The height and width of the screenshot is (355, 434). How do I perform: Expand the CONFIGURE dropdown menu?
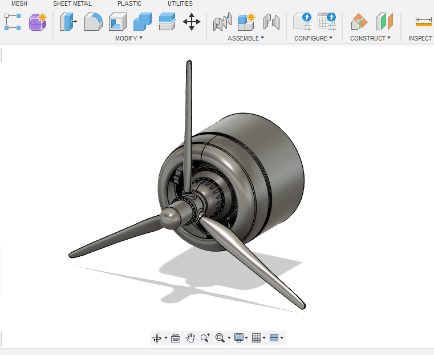coord(313,38)
